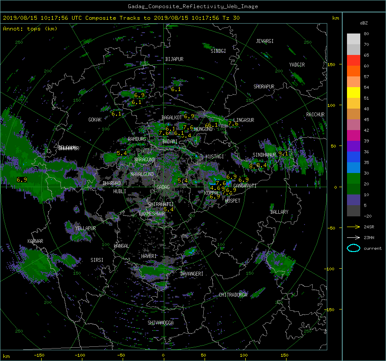Click the BADAMI city label

point(170,142)
